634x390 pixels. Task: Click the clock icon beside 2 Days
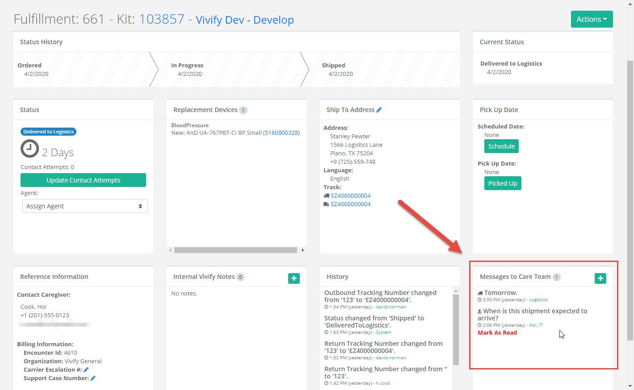[30, 149]
